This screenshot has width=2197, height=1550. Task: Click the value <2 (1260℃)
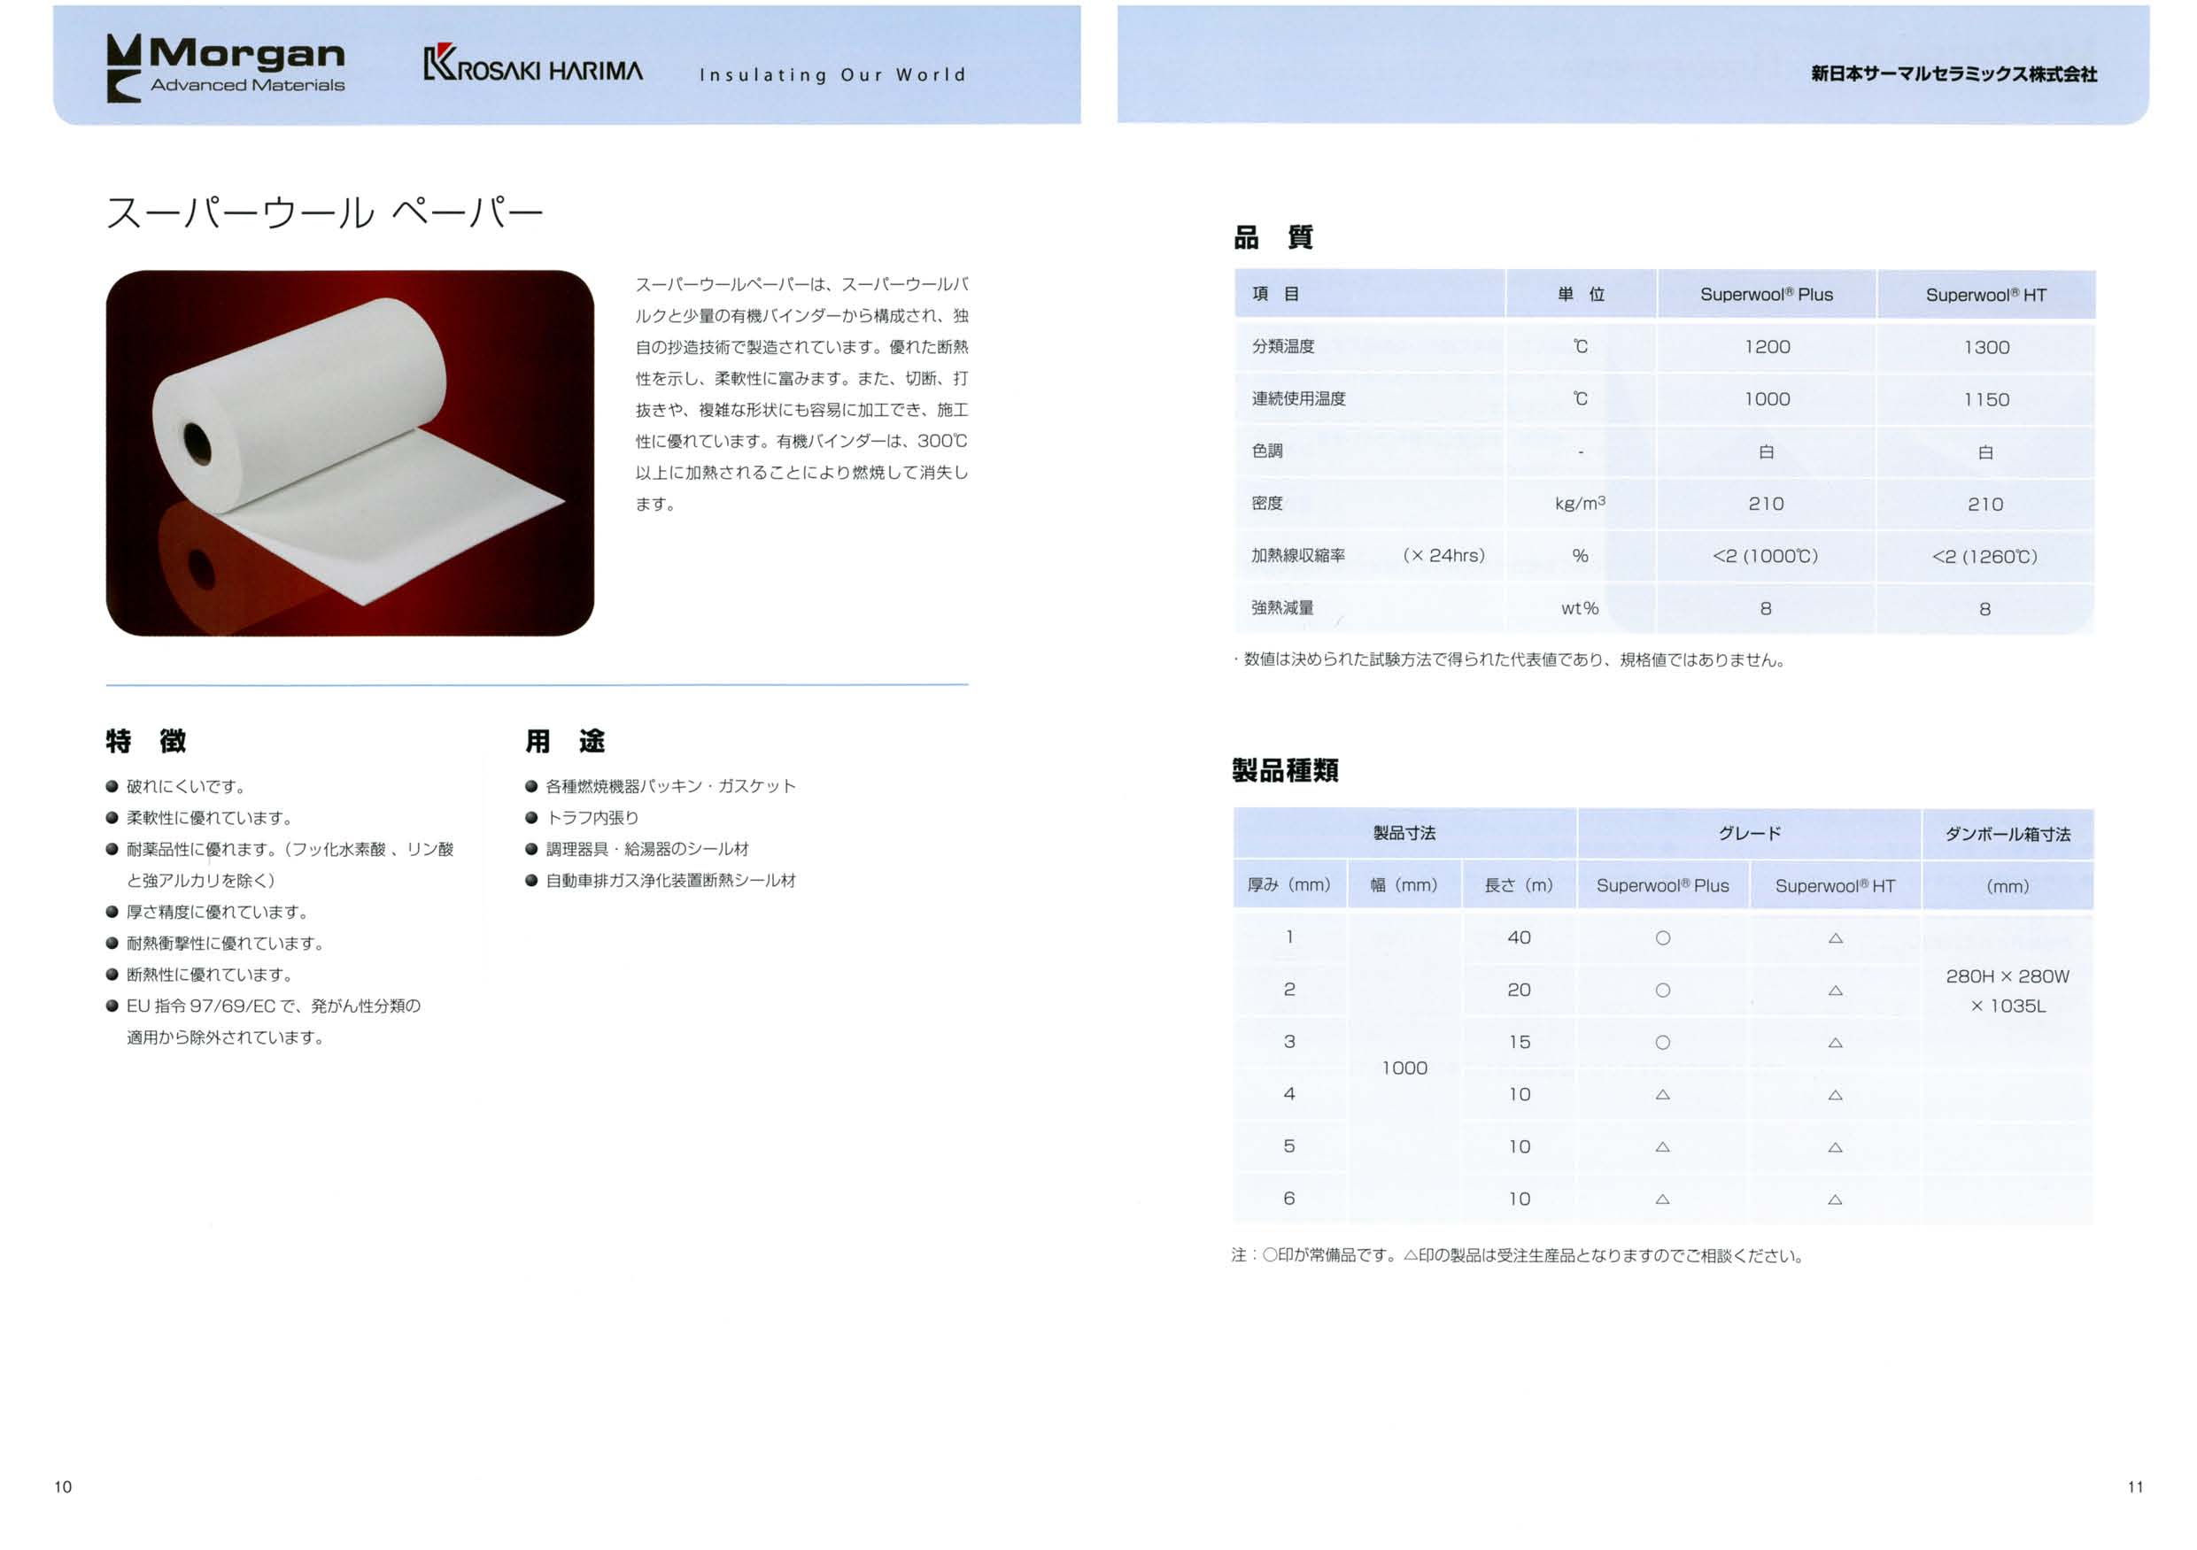(1984, 557)
